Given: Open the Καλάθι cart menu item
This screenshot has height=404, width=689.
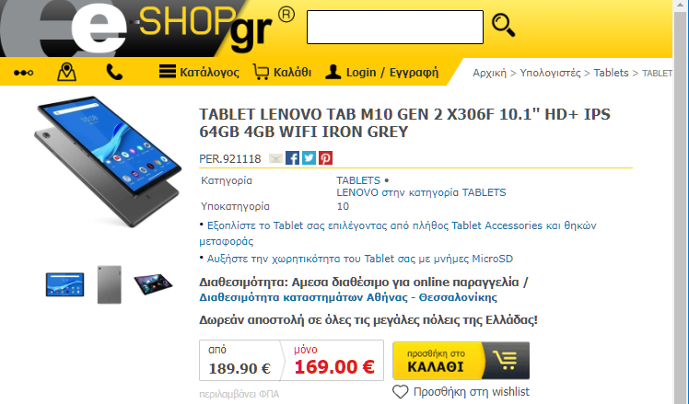Looking at the screenshot, I should click(282, 72).
